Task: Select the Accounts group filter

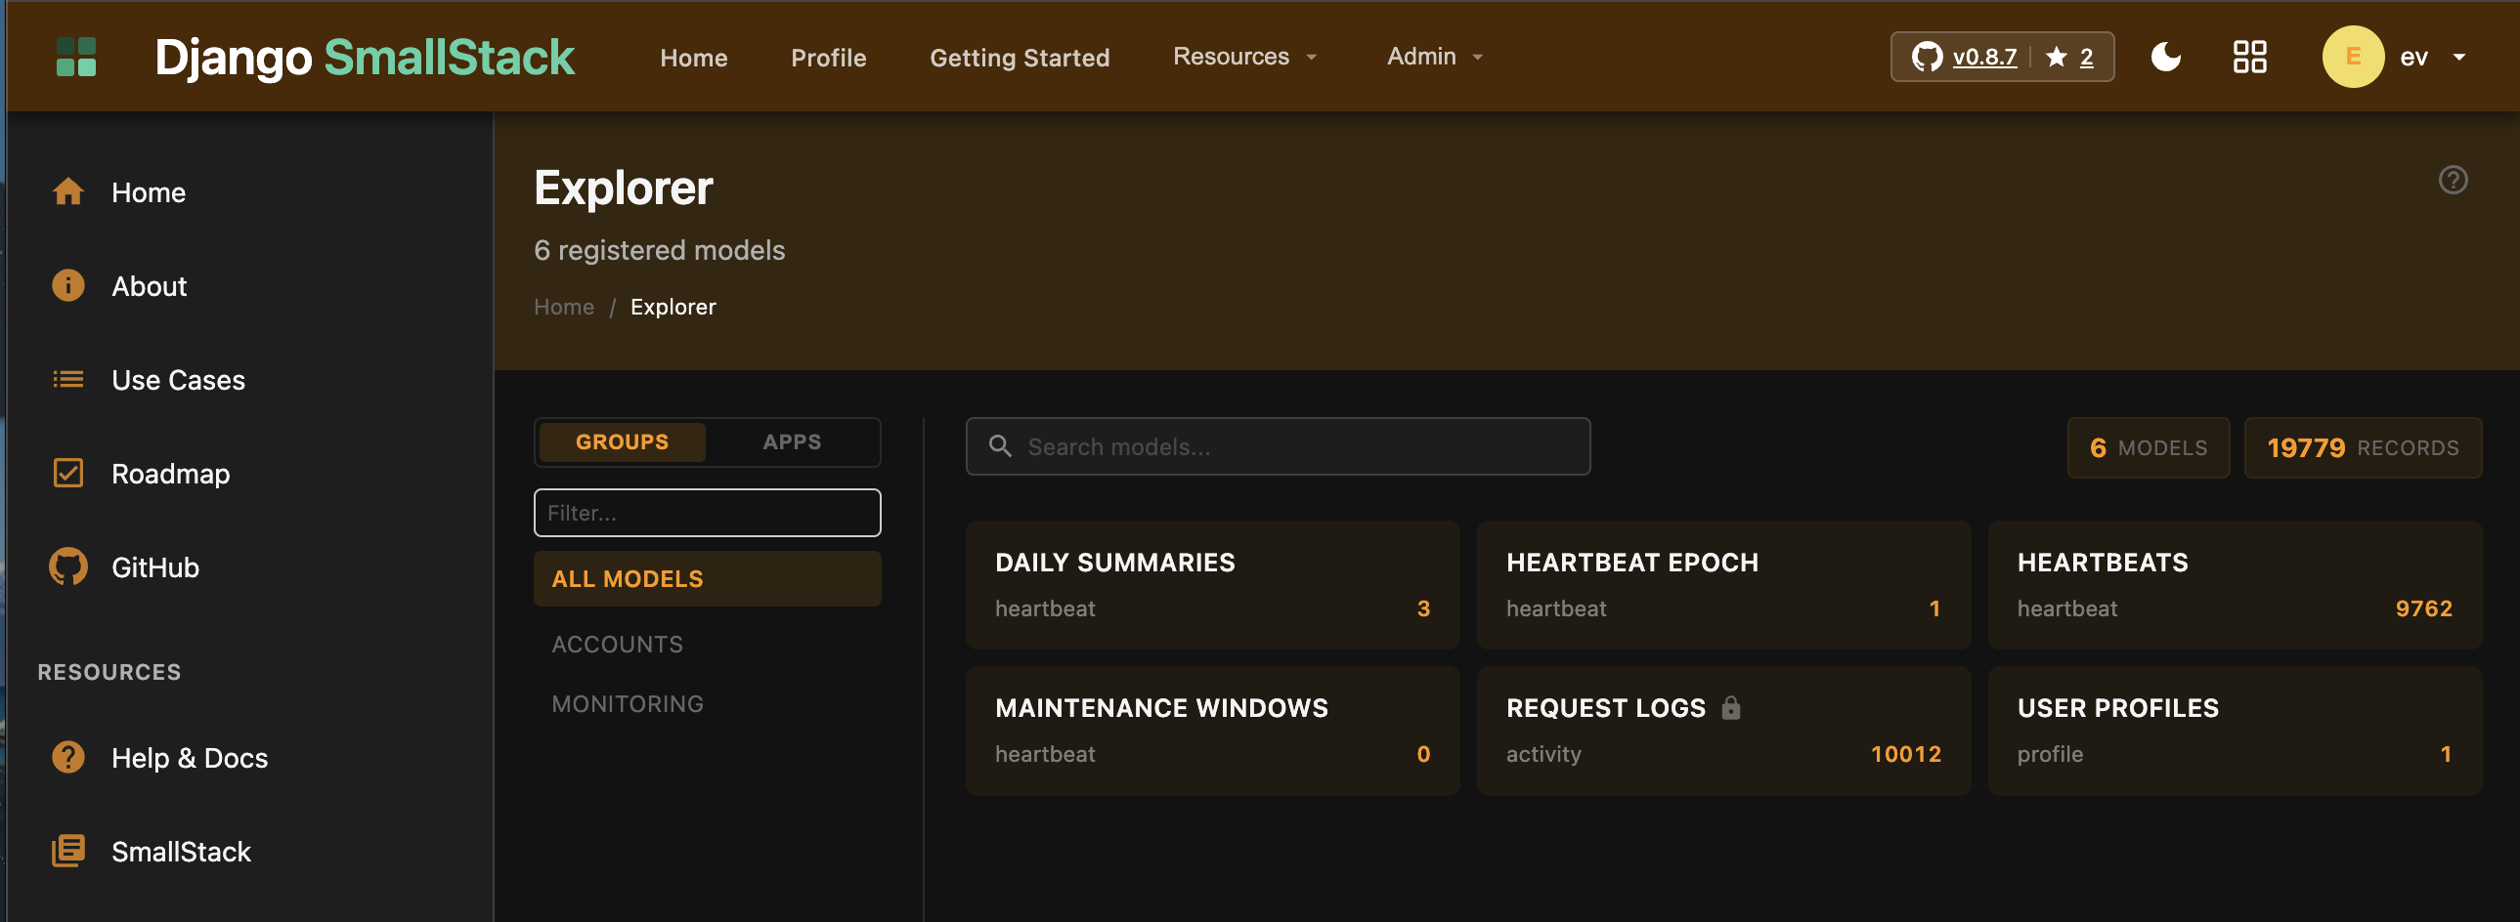Action: [x=617, y=645]
